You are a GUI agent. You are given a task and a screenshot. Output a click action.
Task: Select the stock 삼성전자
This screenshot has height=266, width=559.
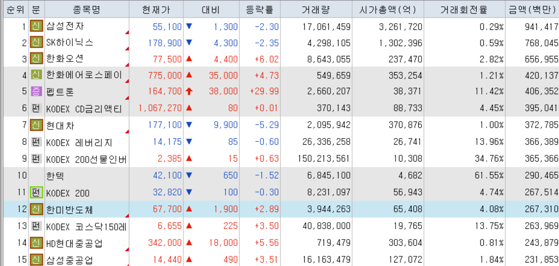(x=65, y=26)
